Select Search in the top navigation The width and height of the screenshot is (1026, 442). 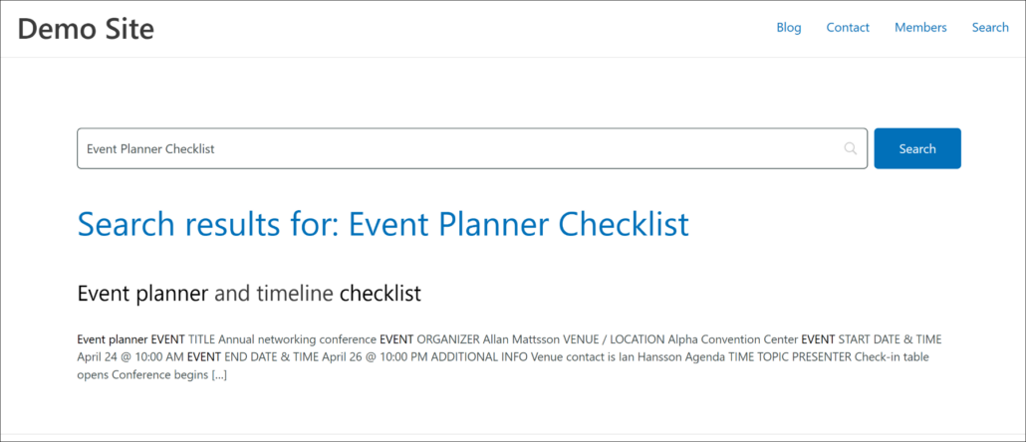point(990,28)
